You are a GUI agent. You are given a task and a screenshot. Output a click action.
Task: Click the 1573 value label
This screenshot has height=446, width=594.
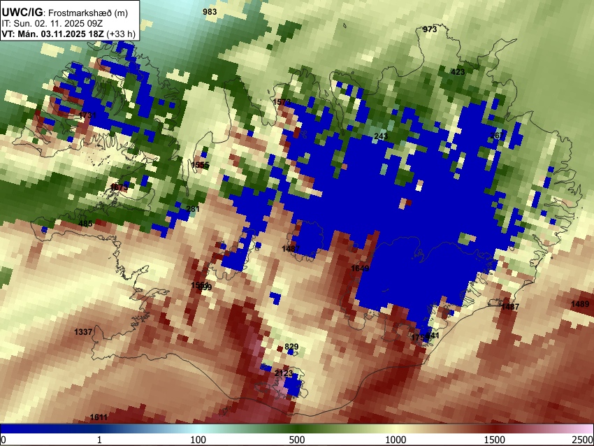click(x=282, y=102)
